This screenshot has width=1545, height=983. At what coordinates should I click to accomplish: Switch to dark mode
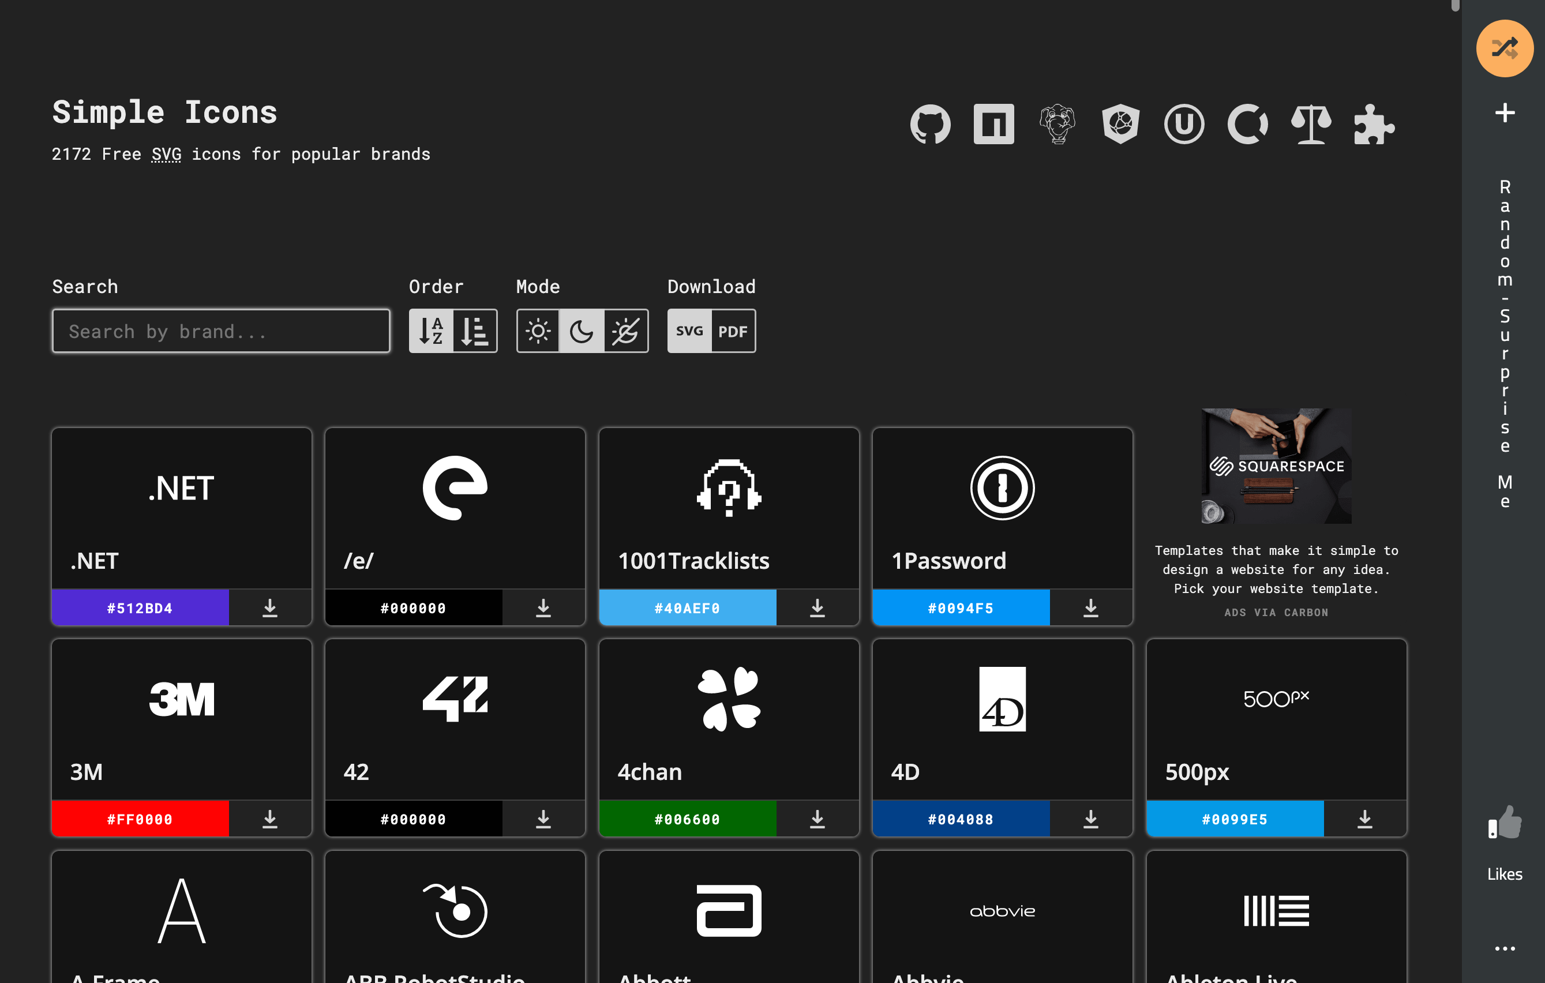tap(582, 331)
